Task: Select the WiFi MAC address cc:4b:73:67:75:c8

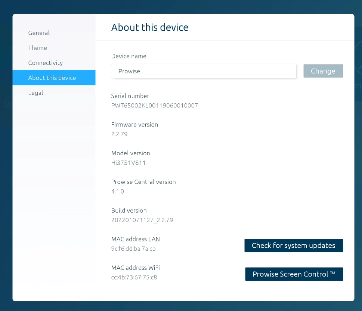Action: (134, 277)
